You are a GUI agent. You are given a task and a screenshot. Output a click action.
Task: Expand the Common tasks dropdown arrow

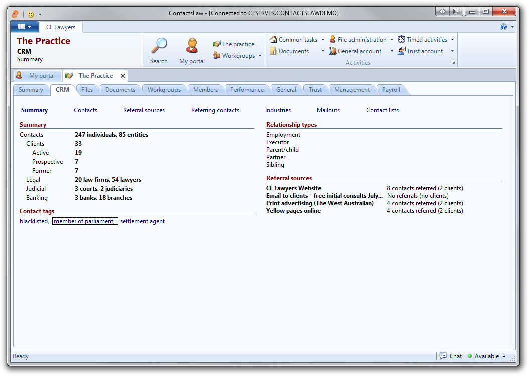(x=323, y=40)
